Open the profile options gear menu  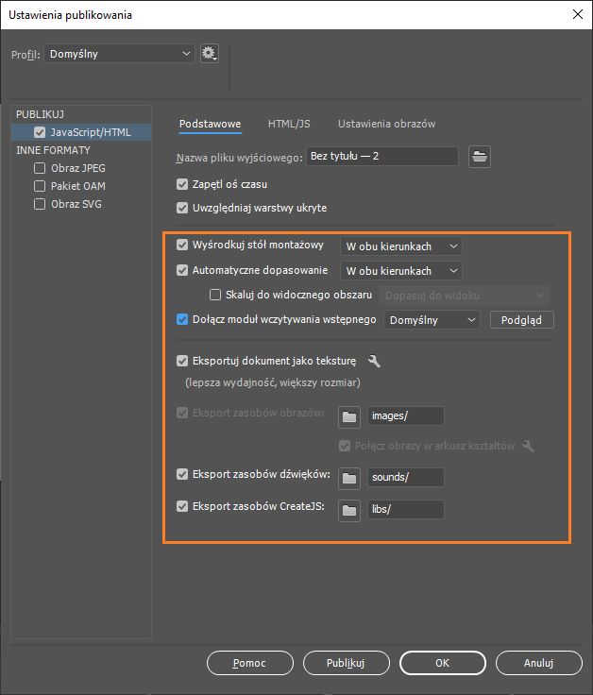(x=209, y=54)
